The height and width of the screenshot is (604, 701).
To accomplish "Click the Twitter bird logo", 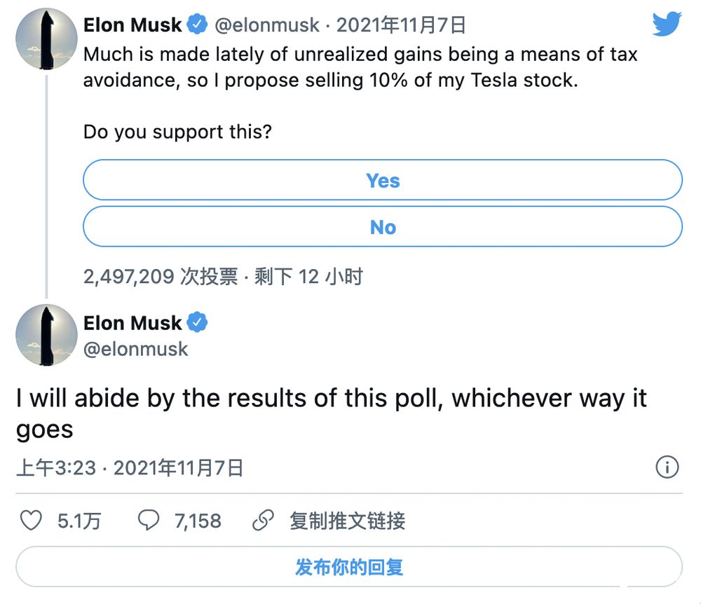I will 667,24.
